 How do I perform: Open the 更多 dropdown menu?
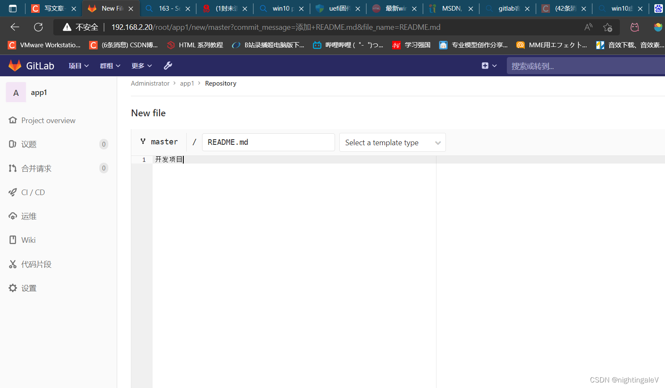(x=141, y=65)
